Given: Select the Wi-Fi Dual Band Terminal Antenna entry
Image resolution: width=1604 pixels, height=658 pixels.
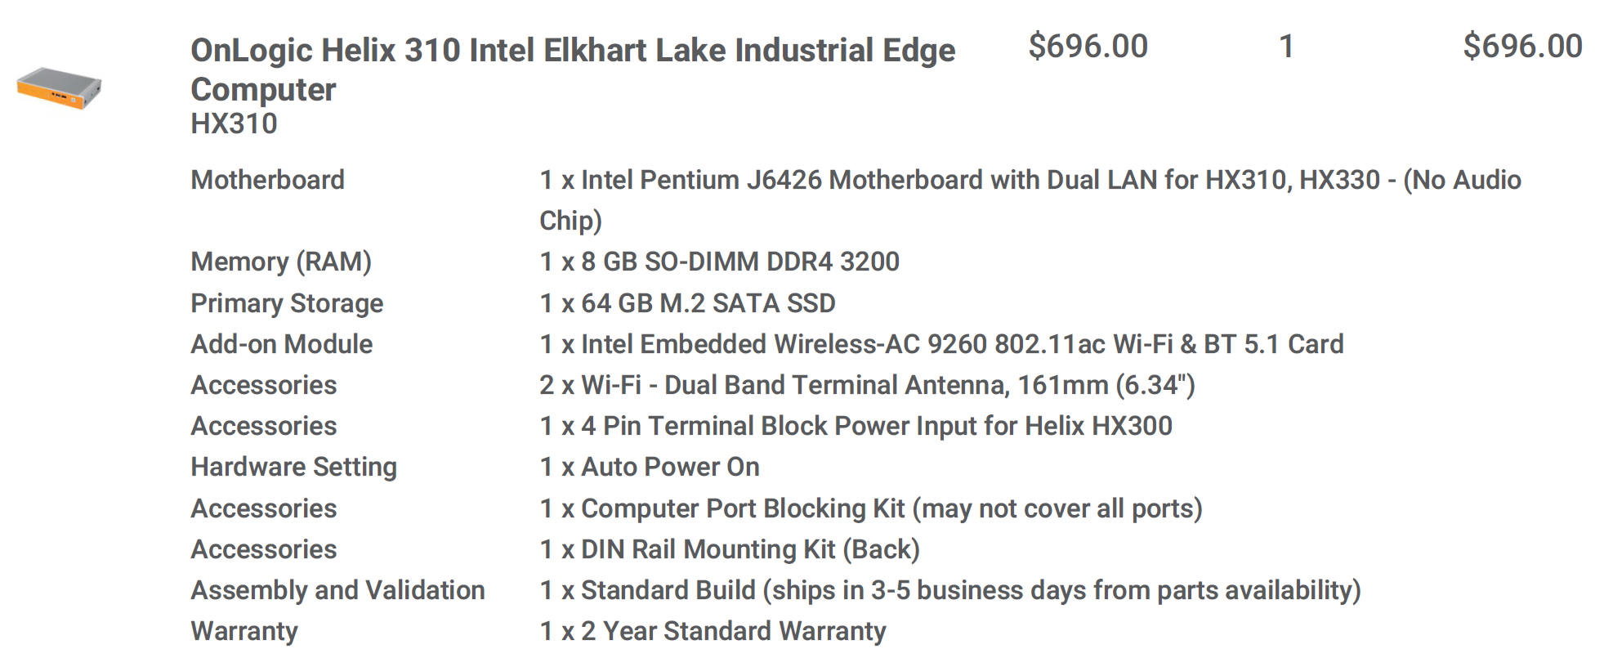Looking at the screenshot, I should tap(867, 385).
